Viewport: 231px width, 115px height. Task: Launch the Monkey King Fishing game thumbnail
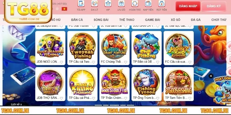click(x=178, y=46)
